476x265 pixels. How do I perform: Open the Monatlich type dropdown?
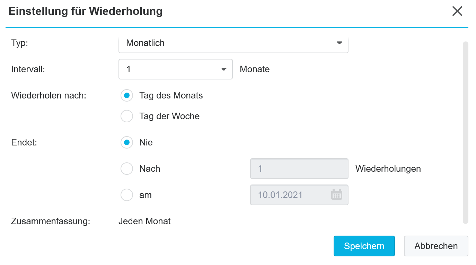(233, 44)
